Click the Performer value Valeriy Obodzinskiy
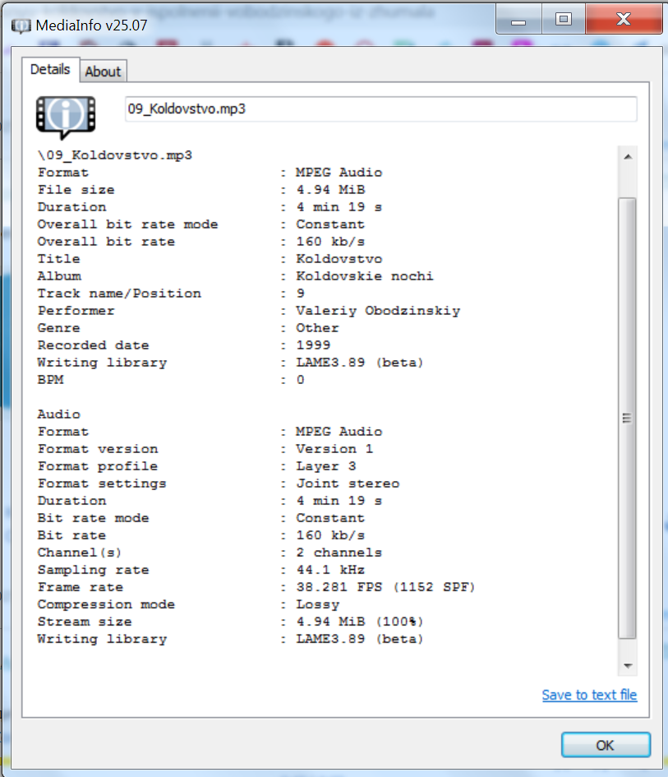The image size is (668, 777). point(378,311)
